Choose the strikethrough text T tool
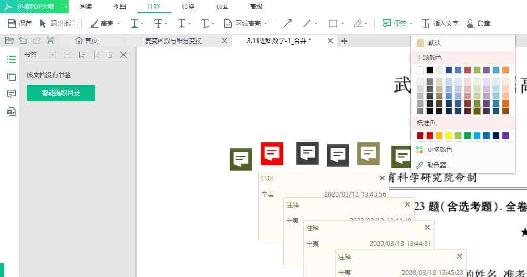Image resolution: width=527 pixels, height=277 pixels. (x=158, y=24)
